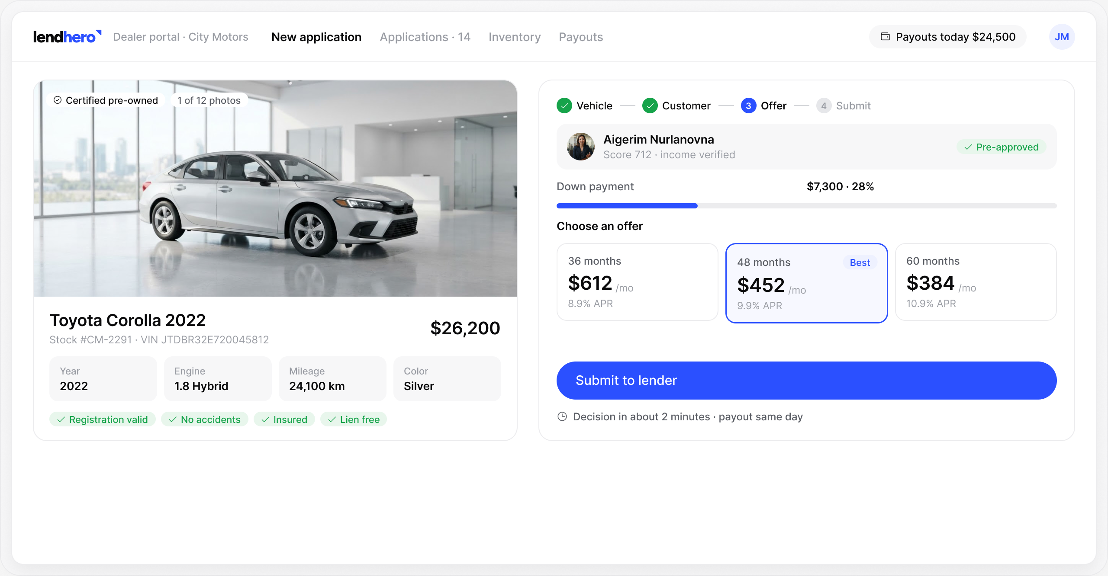Click the Toyota Corolla car photo

tap(275, 189)
